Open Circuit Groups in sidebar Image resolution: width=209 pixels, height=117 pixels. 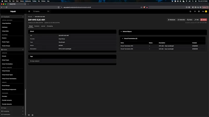click(x=6, y=86)
